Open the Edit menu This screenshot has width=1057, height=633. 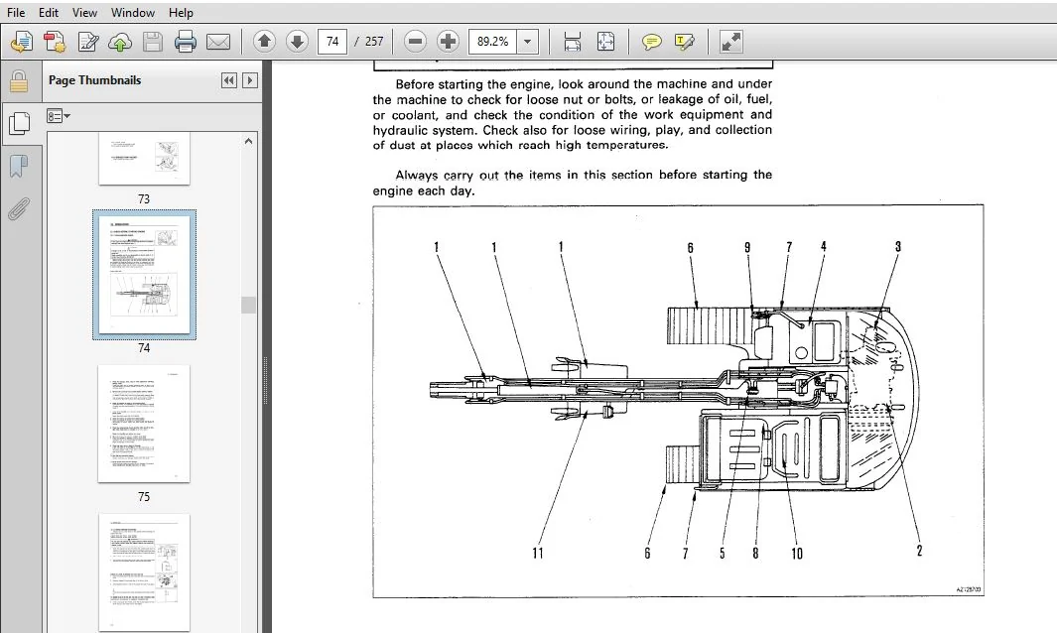click(48, 12)
